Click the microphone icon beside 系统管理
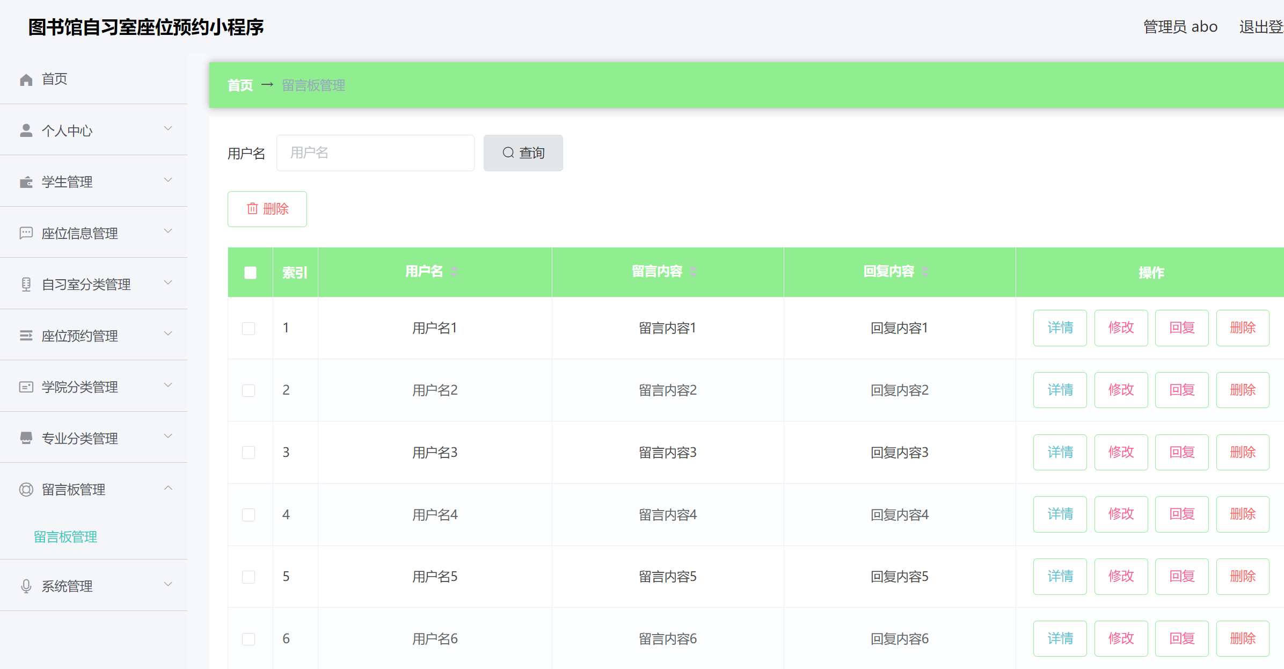Viewport: 1284px width, 669px height. tap(26, 586)
